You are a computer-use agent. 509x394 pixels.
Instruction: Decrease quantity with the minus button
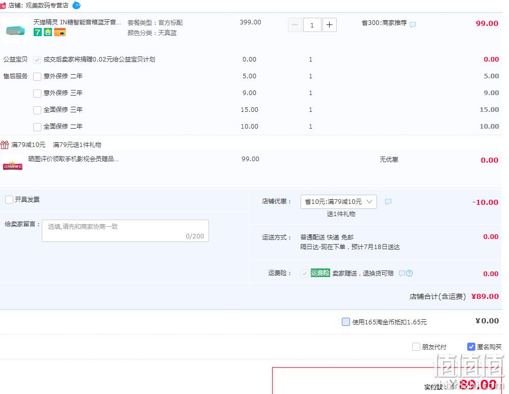pyautogui.click(x=295, y=25)
